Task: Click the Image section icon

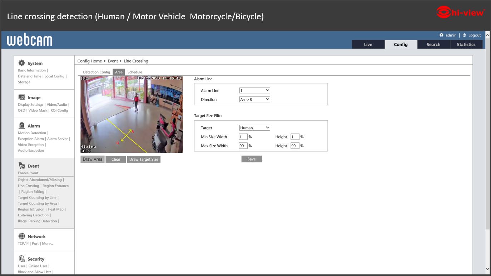Action: point(22,97)
